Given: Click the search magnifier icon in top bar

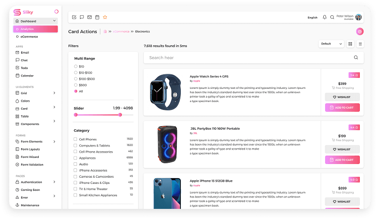Looking at the screenshot, I should (332, 18).
